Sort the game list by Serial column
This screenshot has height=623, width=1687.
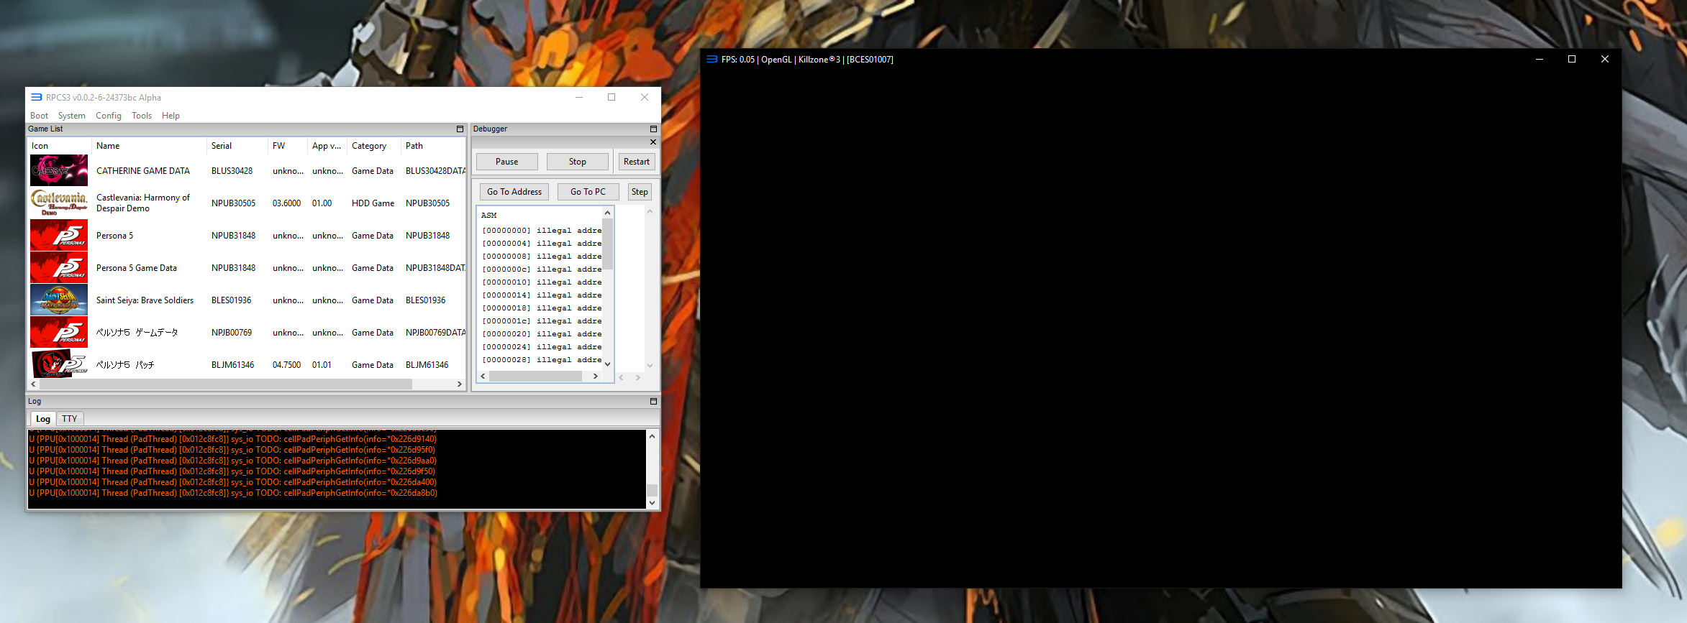click(237, 146)
